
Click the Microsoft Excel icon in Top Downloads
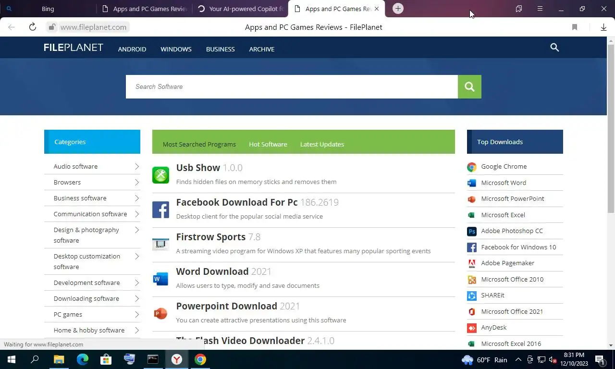[x=472, y=215]
